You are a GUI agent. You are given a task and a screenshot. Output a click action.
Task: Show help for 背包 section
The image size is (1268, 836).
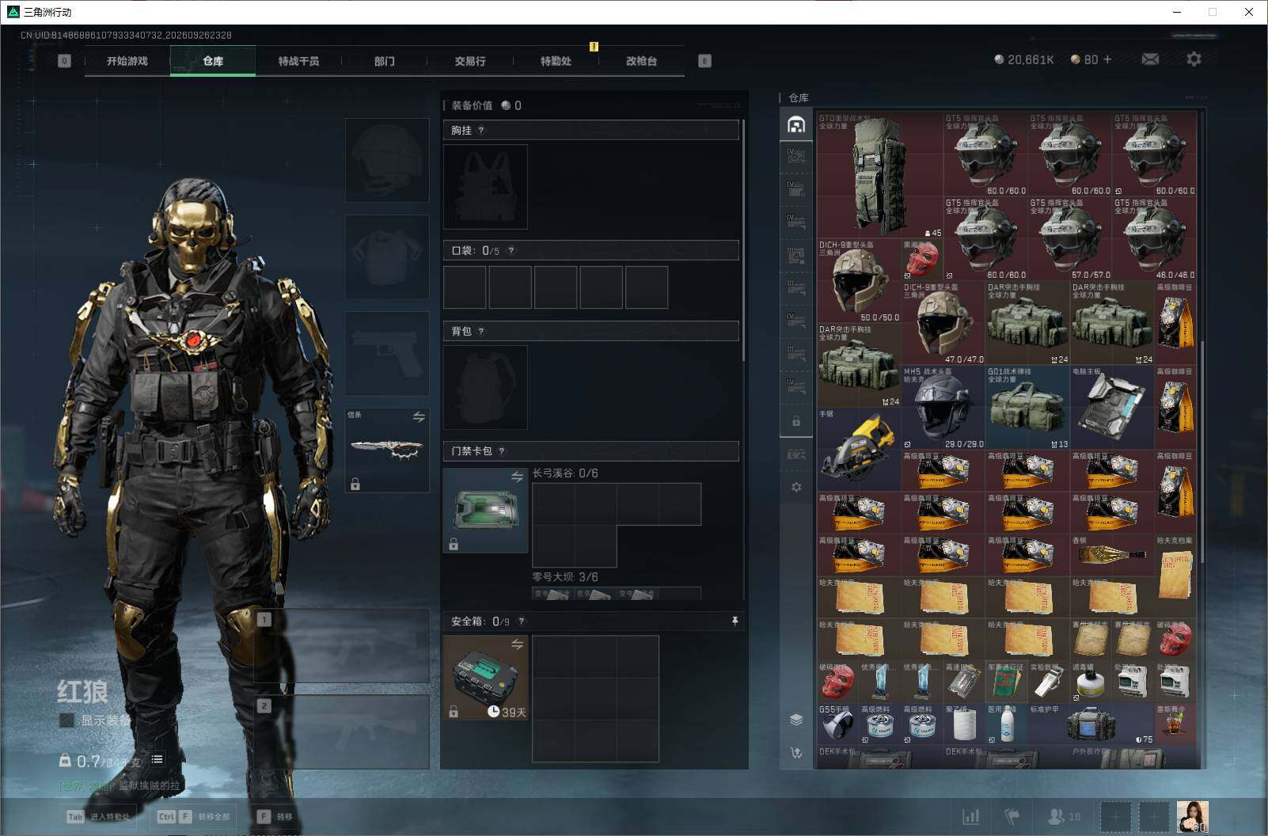click(x=480, y=332)
